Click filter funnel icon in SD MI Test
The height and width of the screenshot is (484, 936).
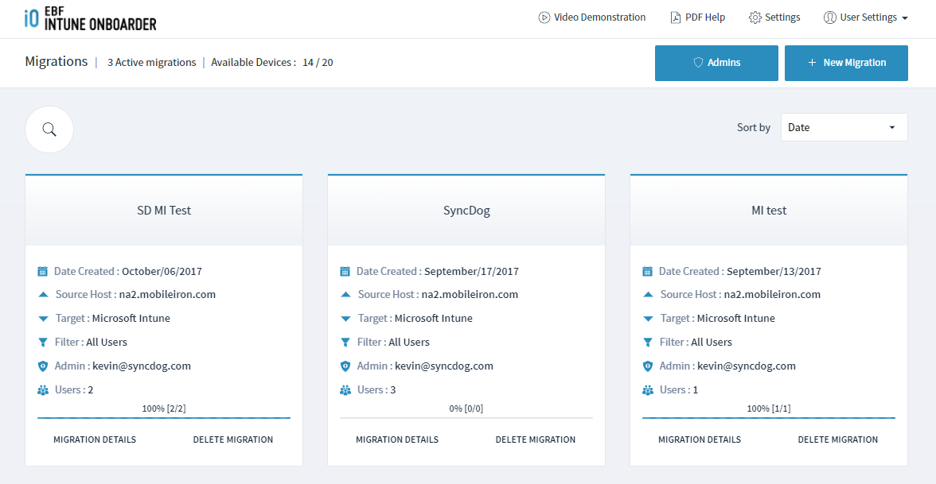point(43,342)
